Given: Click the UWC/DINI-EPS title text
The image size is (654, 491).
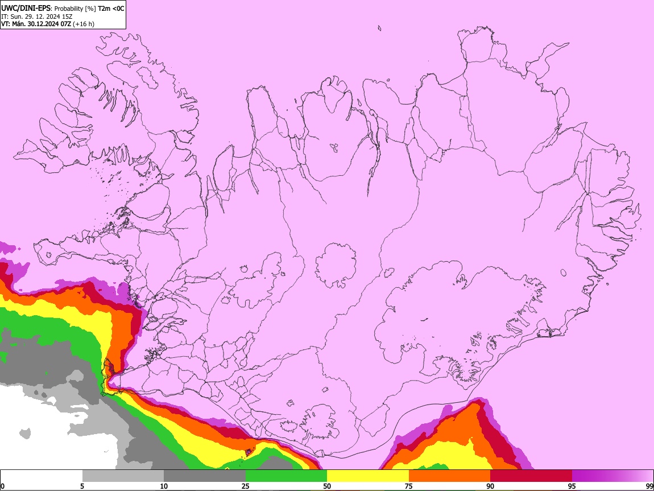Looking at the screenshot, I should point(27,9).
